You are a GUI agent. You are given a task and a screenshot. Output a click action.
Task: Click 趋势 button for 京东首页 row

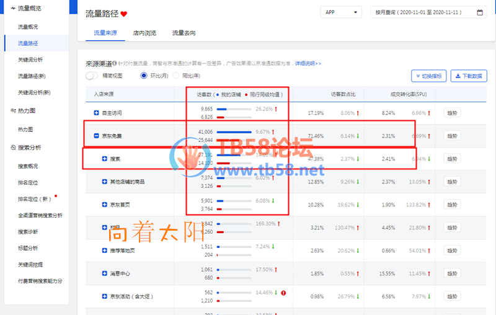[x=452, y=205]
